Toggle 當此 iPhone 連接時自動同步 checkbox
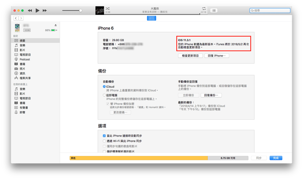303x179 pixels. pyautogui.click(x=104, y=136)
